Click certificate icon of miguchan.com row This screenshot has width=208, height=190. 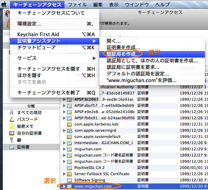[69, 149]
